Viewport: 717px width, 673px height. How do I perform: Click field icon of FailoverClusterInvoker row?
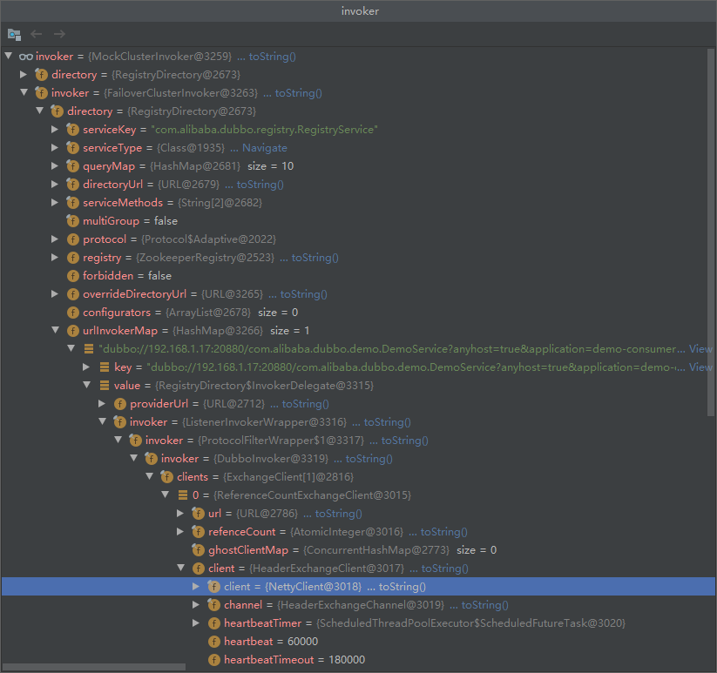(x=41, y=93)
